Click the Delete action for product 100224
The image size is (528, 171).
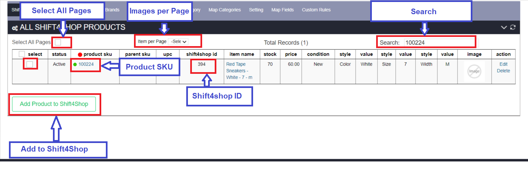[x=504, y=71]
